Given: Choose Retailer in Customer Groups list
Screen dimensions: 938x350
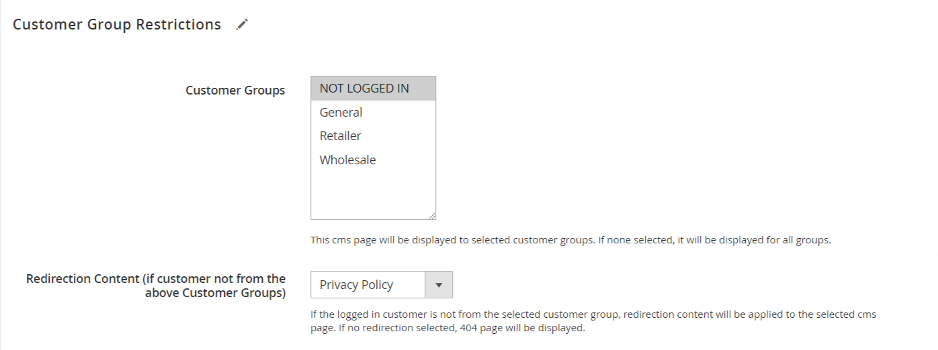Looking at the screenshot, I should tap(373, 135).
